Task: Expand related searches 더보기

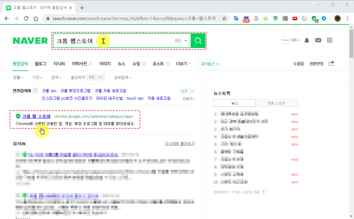Action: 189,99
